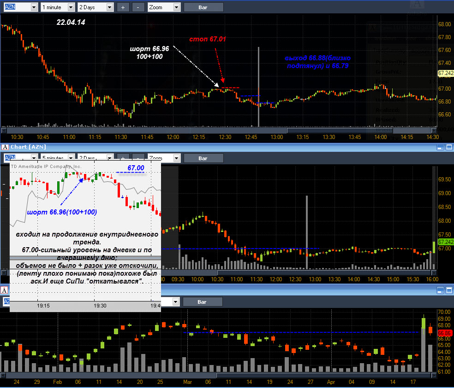Click the plus button in the 1 minute chart toolbar
The width and height of the screenshot is (454, 388).
pyautogui.click(x=123, y=7)
